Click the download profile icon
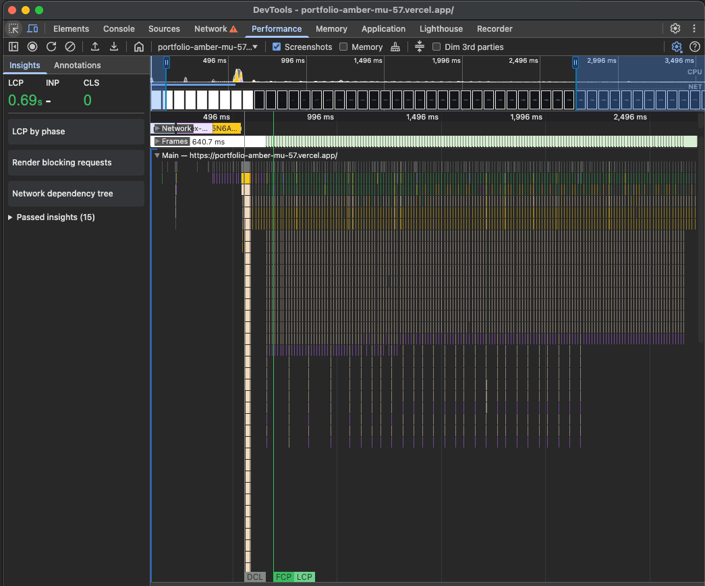This screenshot has height=586, width=705. click(114, 47)
